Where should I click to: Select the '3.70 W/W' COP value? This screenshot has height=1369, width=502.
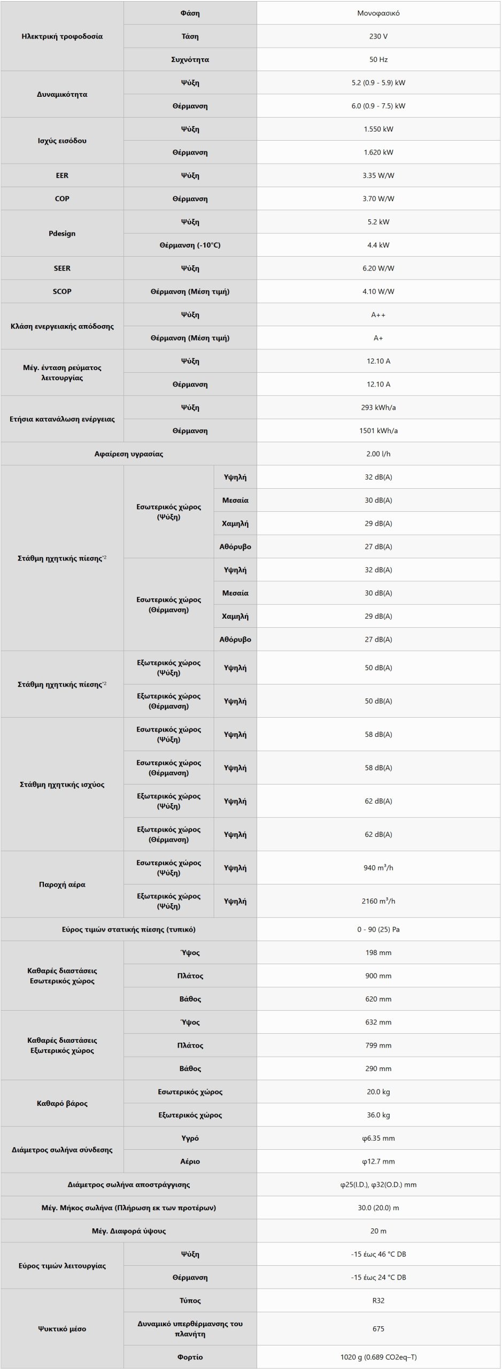[x=378, y=198]
